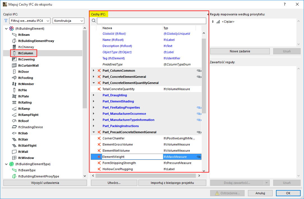Select the ElementNetVolume property row
The width and height of the screenshot is (304, 199).
(x=146, y=151)
